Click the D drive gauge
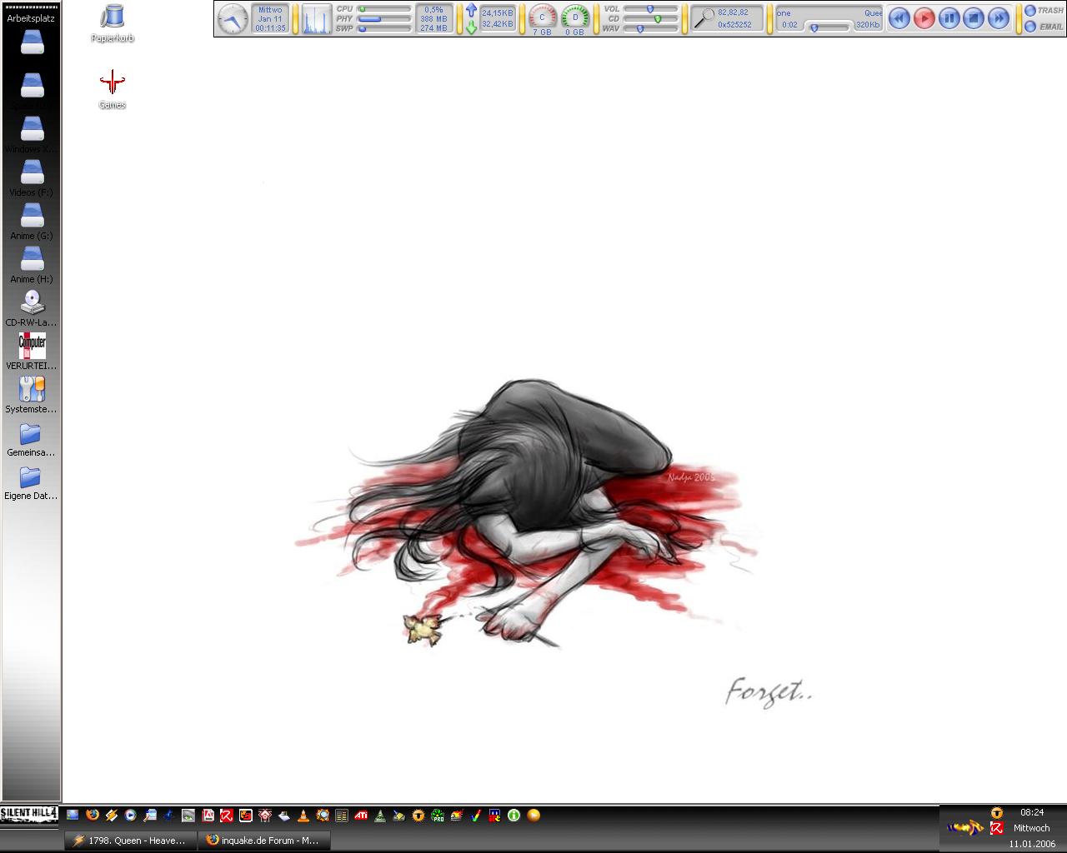1067x853 pixels. pos(575,18)
